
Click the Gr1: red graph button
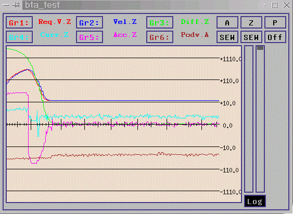19,22
